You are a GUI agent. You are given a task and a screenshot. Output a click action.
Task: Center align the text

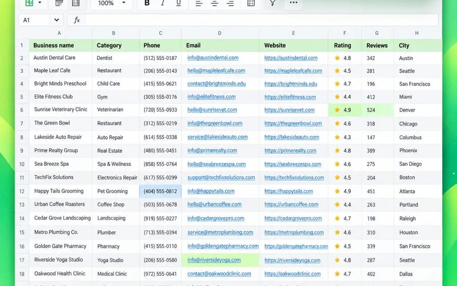click(x=215, y=3)
